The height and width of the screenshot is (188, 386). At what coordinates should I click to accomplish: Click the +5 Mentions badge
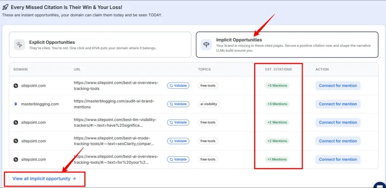pos(277,86)
